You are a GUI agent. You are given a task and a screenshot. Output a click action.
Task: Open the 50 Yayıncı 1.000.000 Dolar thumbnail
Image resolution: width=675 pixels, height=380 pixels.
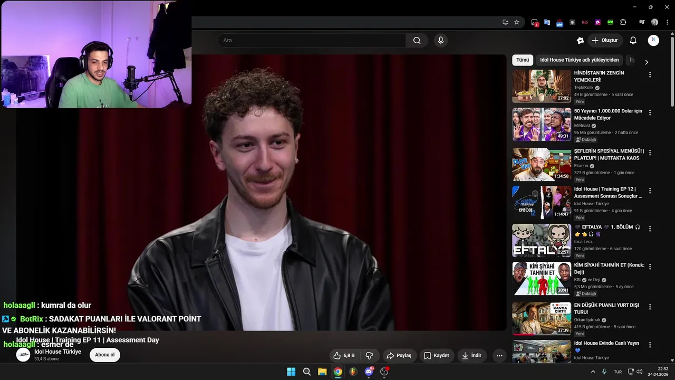point(542,125)
